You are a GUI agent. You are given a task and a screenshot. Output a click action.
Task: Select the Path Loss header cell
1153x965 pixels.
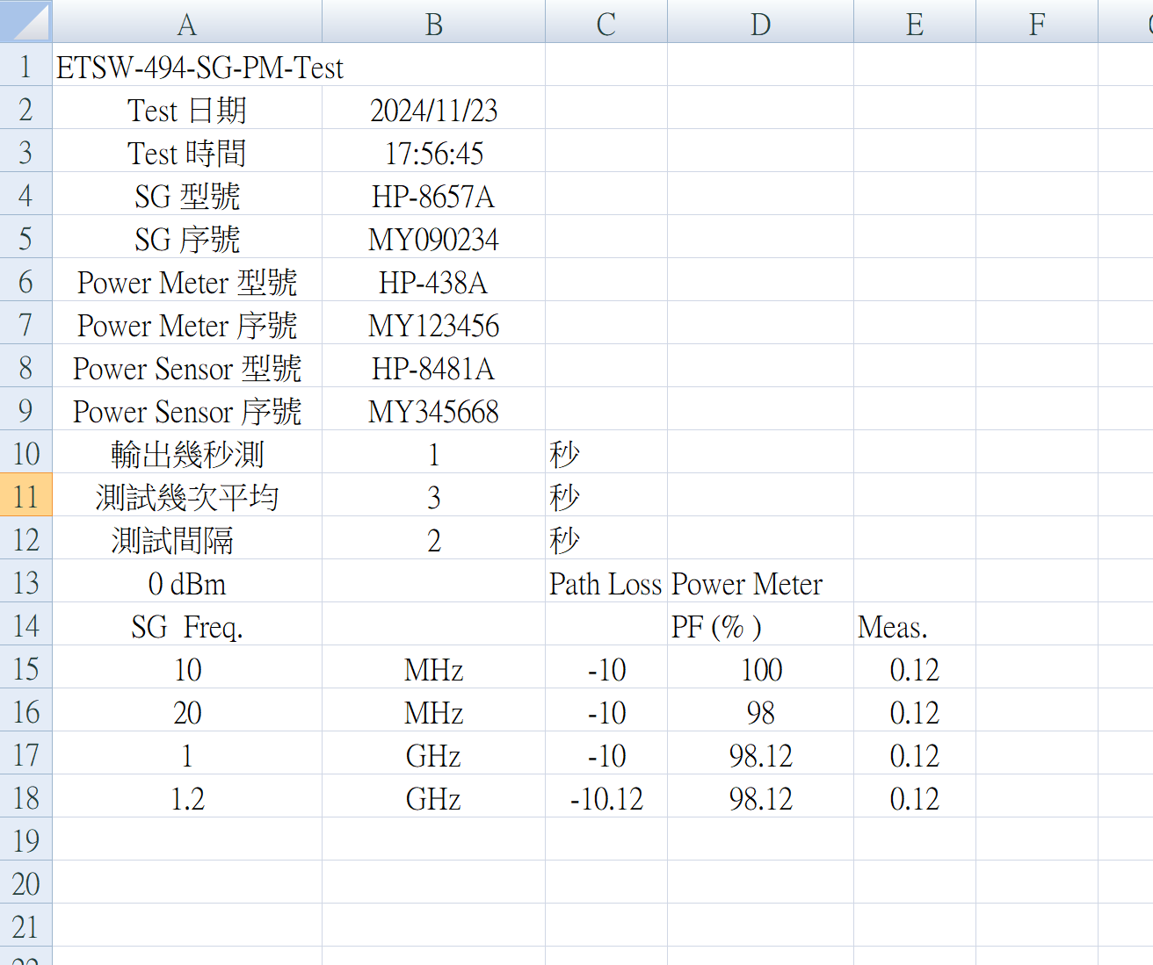click(x=606, y=584)
